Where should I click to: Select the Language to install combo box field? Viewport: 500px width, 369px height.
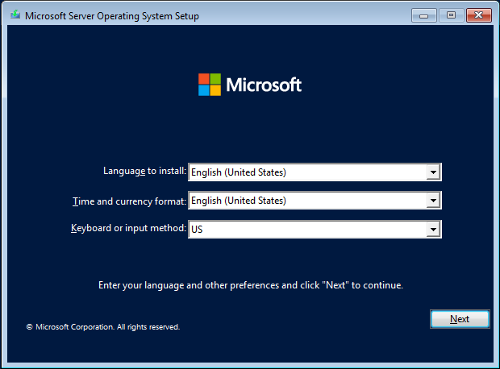306,172
